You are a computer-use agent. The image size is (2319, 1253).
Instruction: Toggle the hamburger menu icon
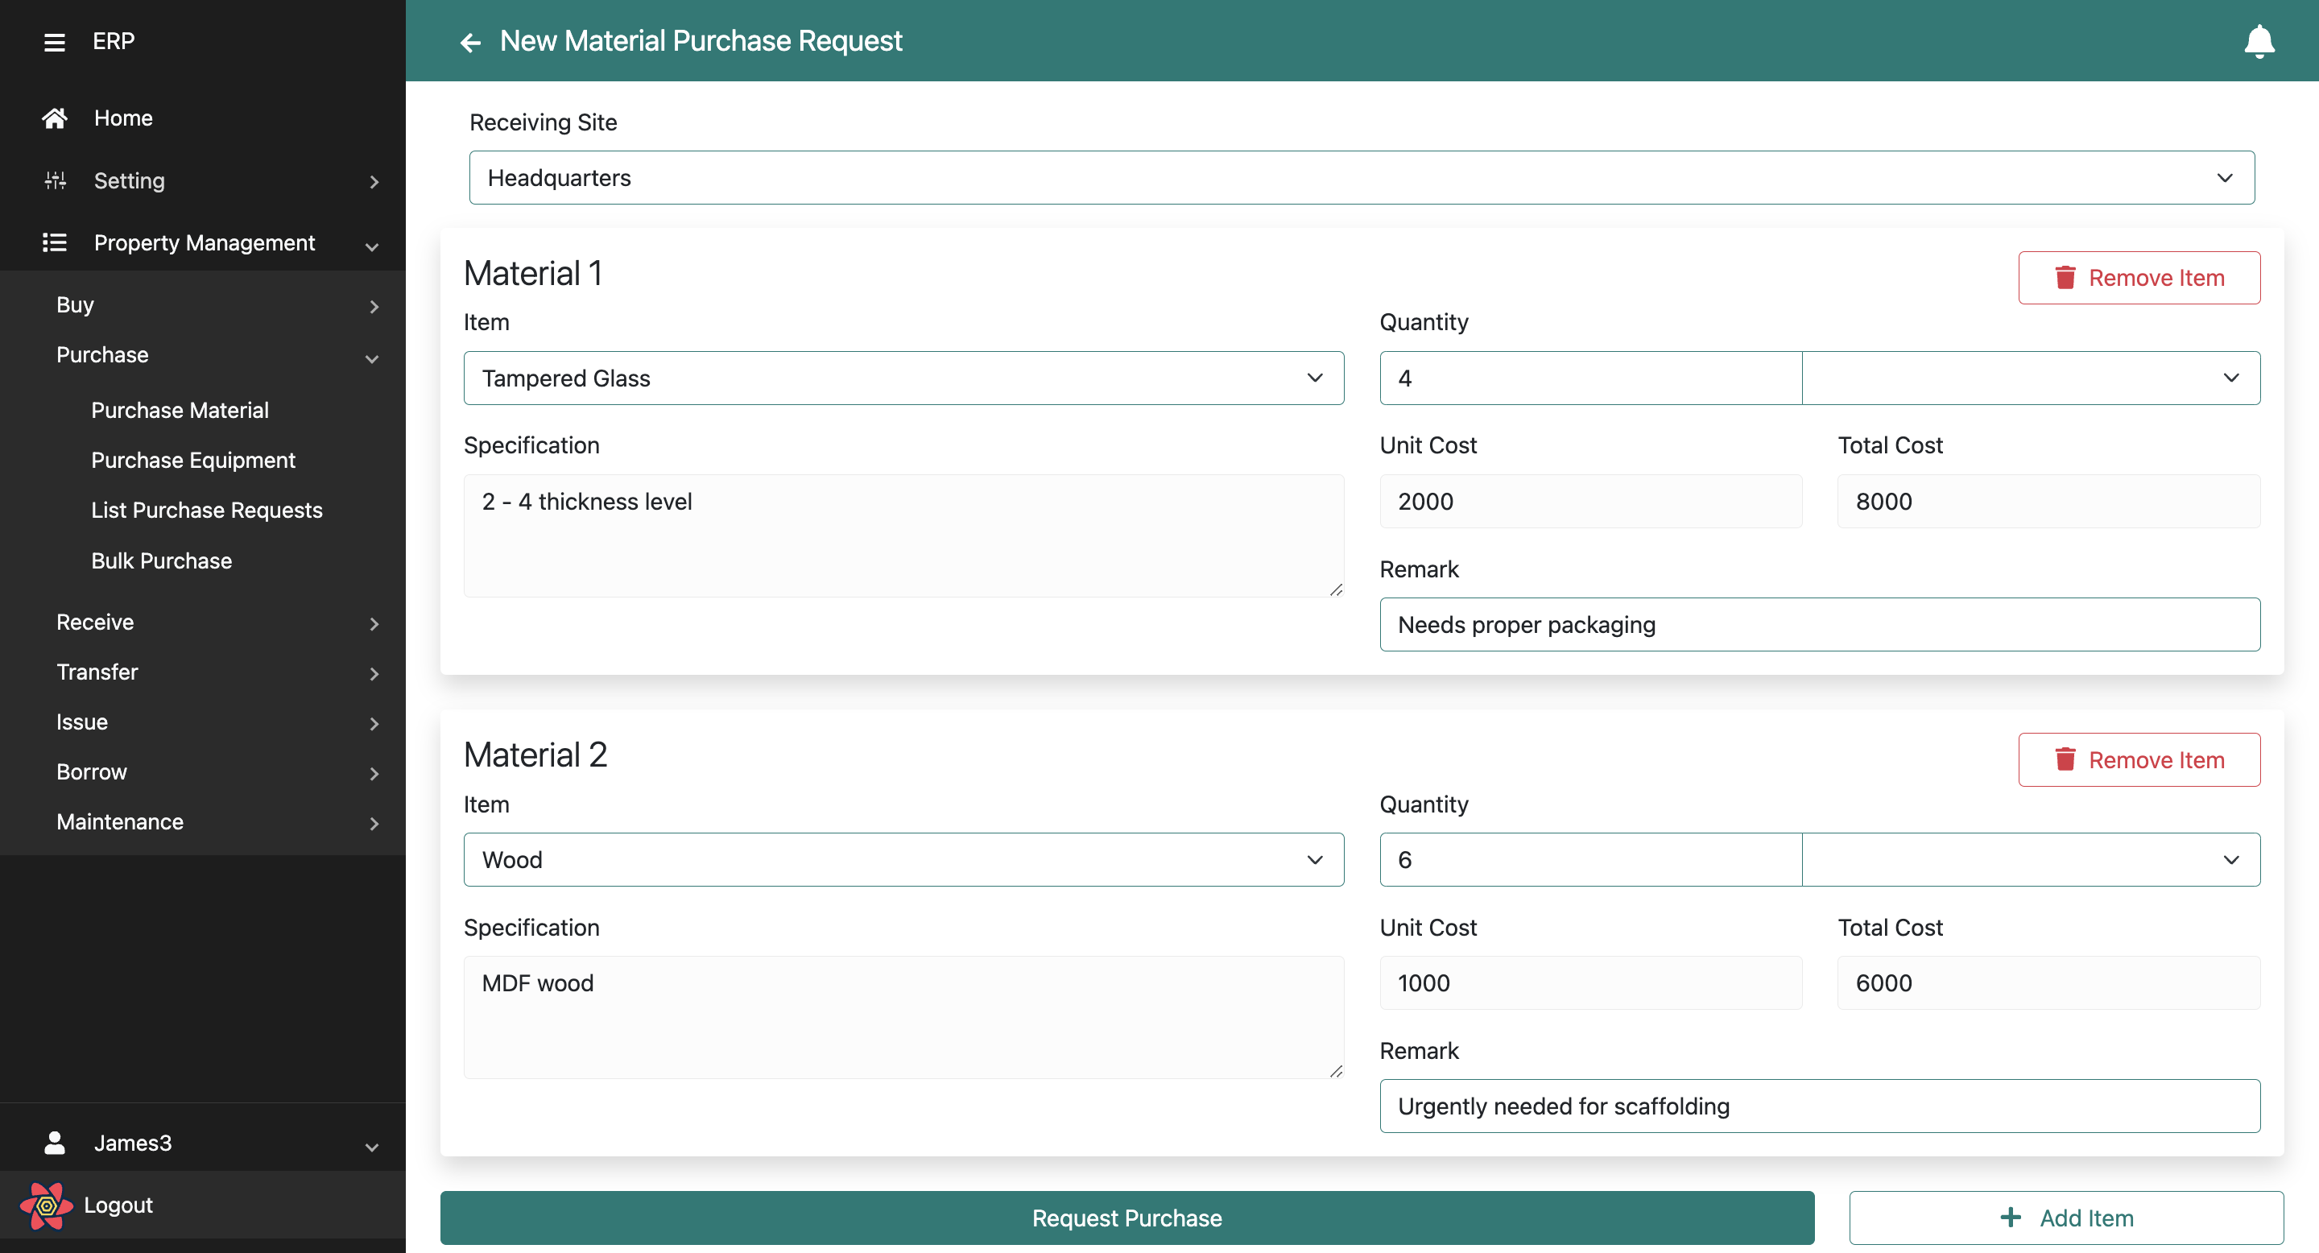54,41
